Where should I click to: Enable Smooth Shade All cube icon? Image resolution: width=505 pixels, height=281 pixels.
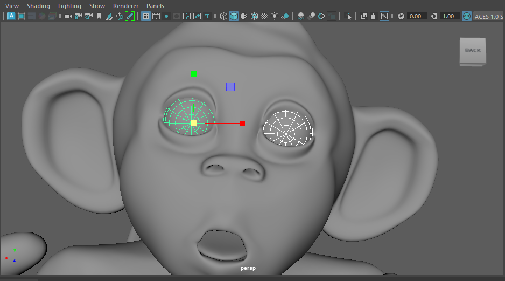coord(234,16)
